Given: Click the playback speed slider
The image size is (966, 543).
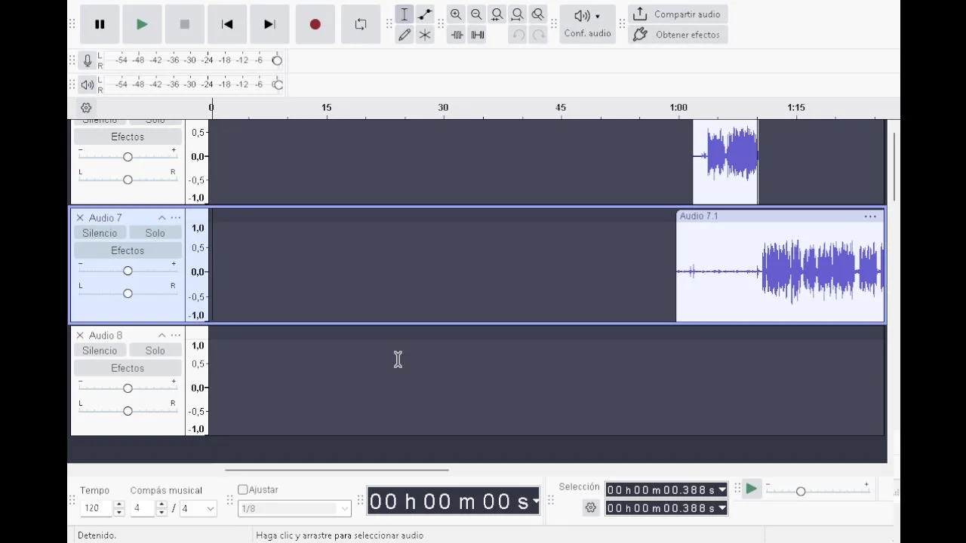Looking at the screenshot, I should 817,491.
